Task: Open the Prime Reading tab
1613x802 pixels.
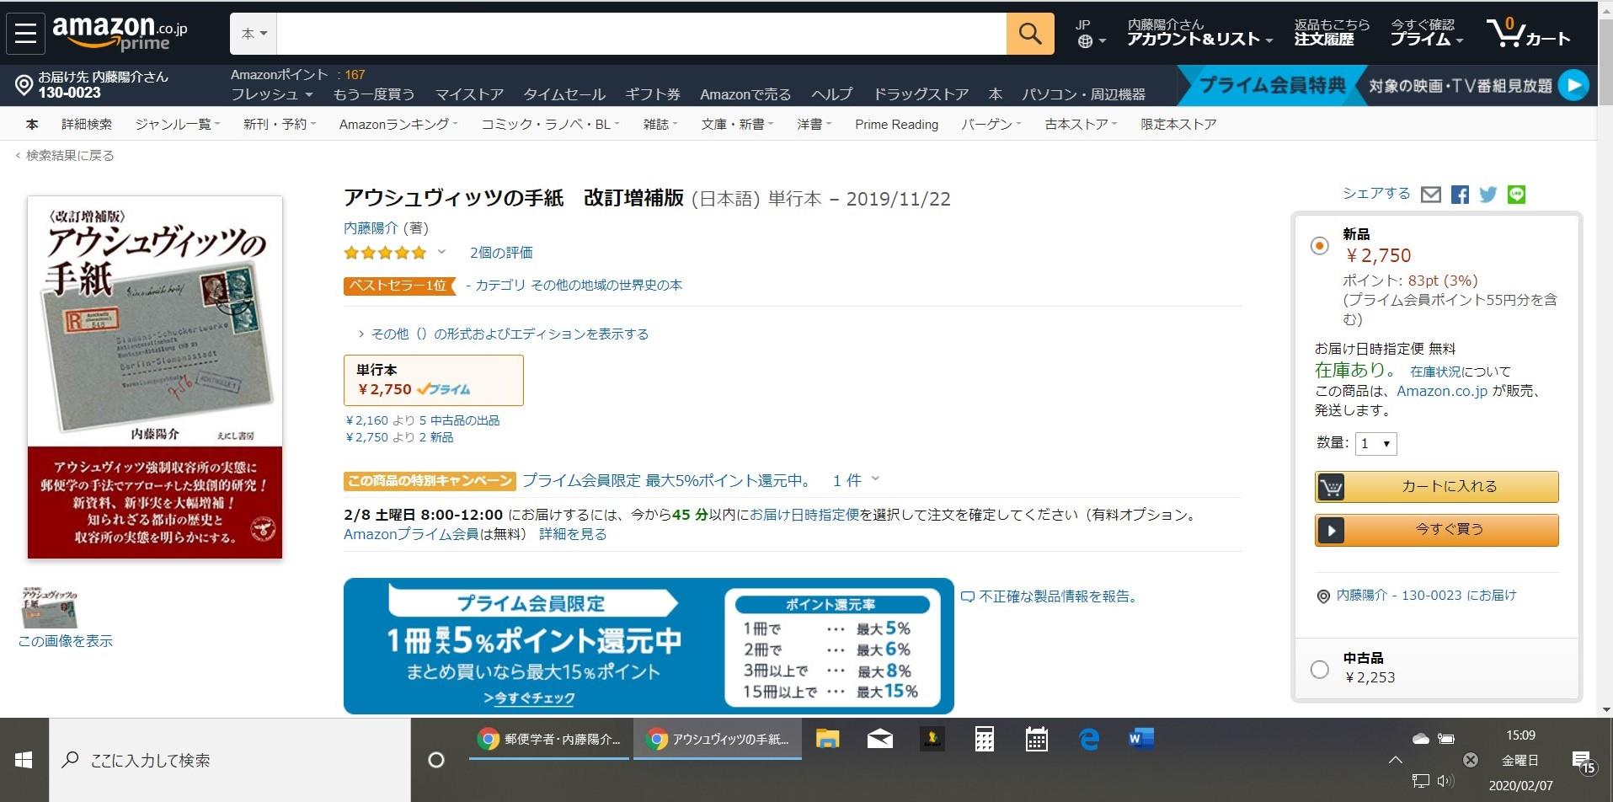Action: click(x=896, y=125)
